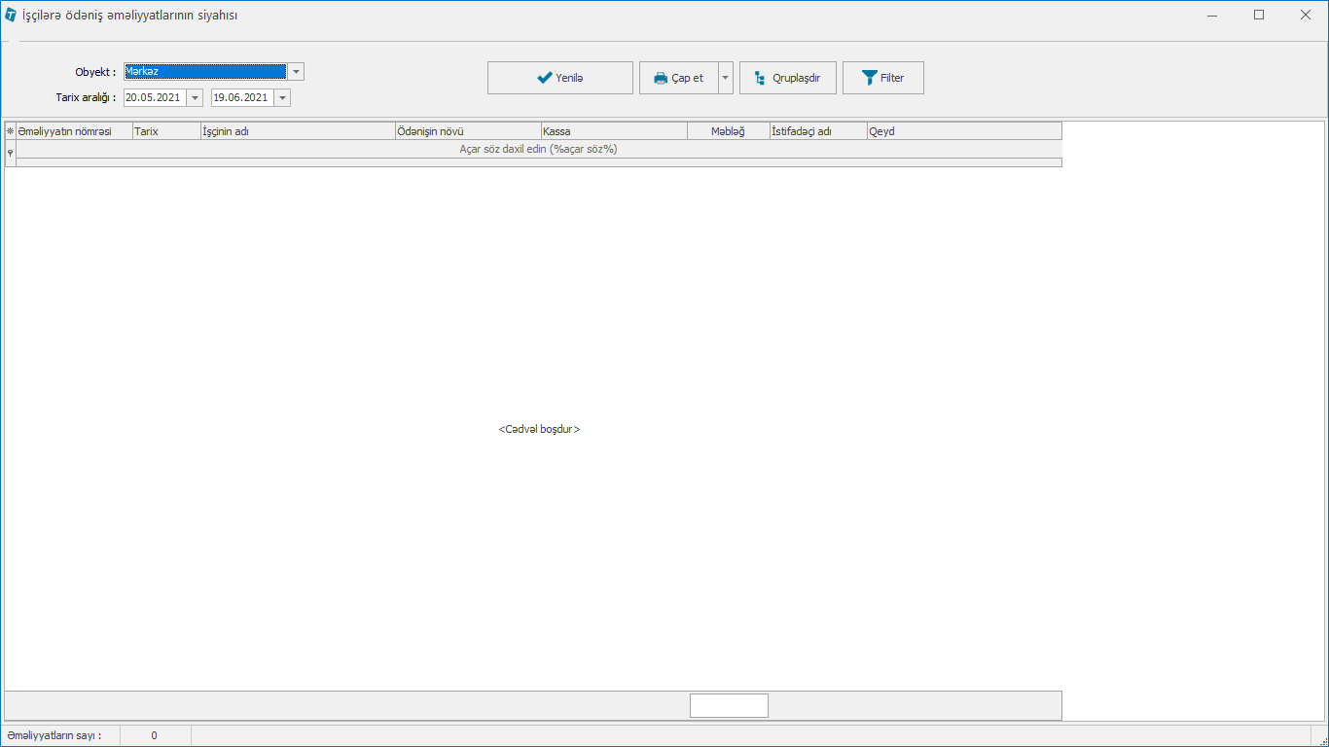Click the start date field 20.05.2021
Screen dimensions: 1329x747
[x=154, y=97]
